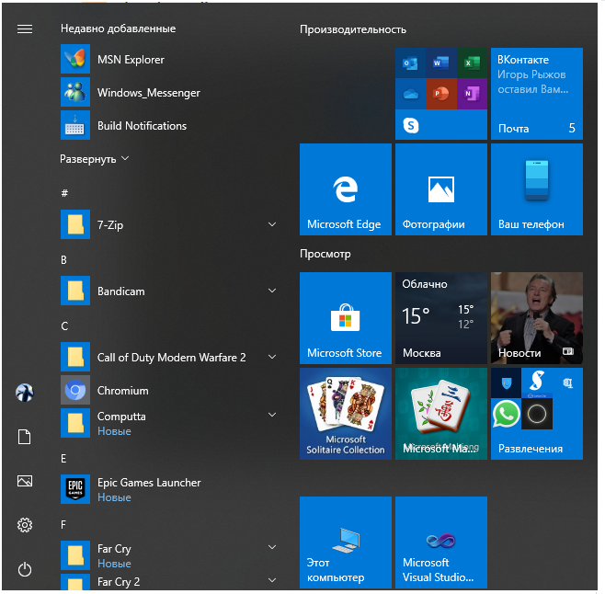This screenshot has height=594, width=605.
Task: Open PowerPoint in the Office tile
Action: tap(441, 94)
